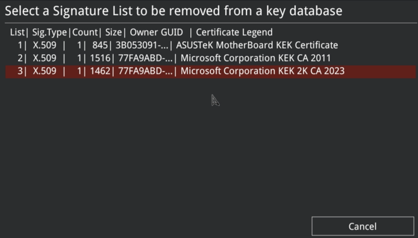
Task: Click the size value 845
Action: pos(116,45)
